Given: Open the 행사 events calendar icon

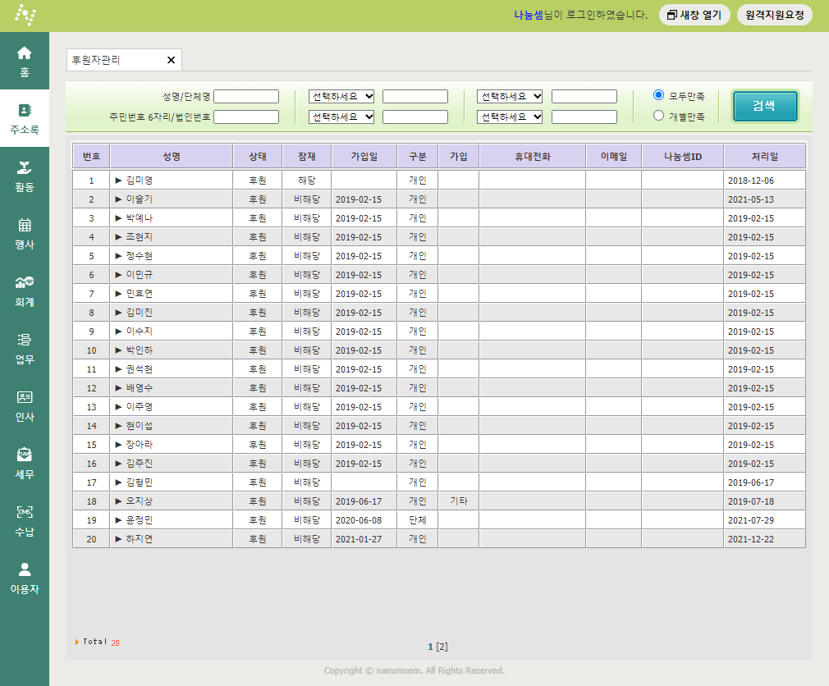Looking at the screenshot, I should click(25, 225).
